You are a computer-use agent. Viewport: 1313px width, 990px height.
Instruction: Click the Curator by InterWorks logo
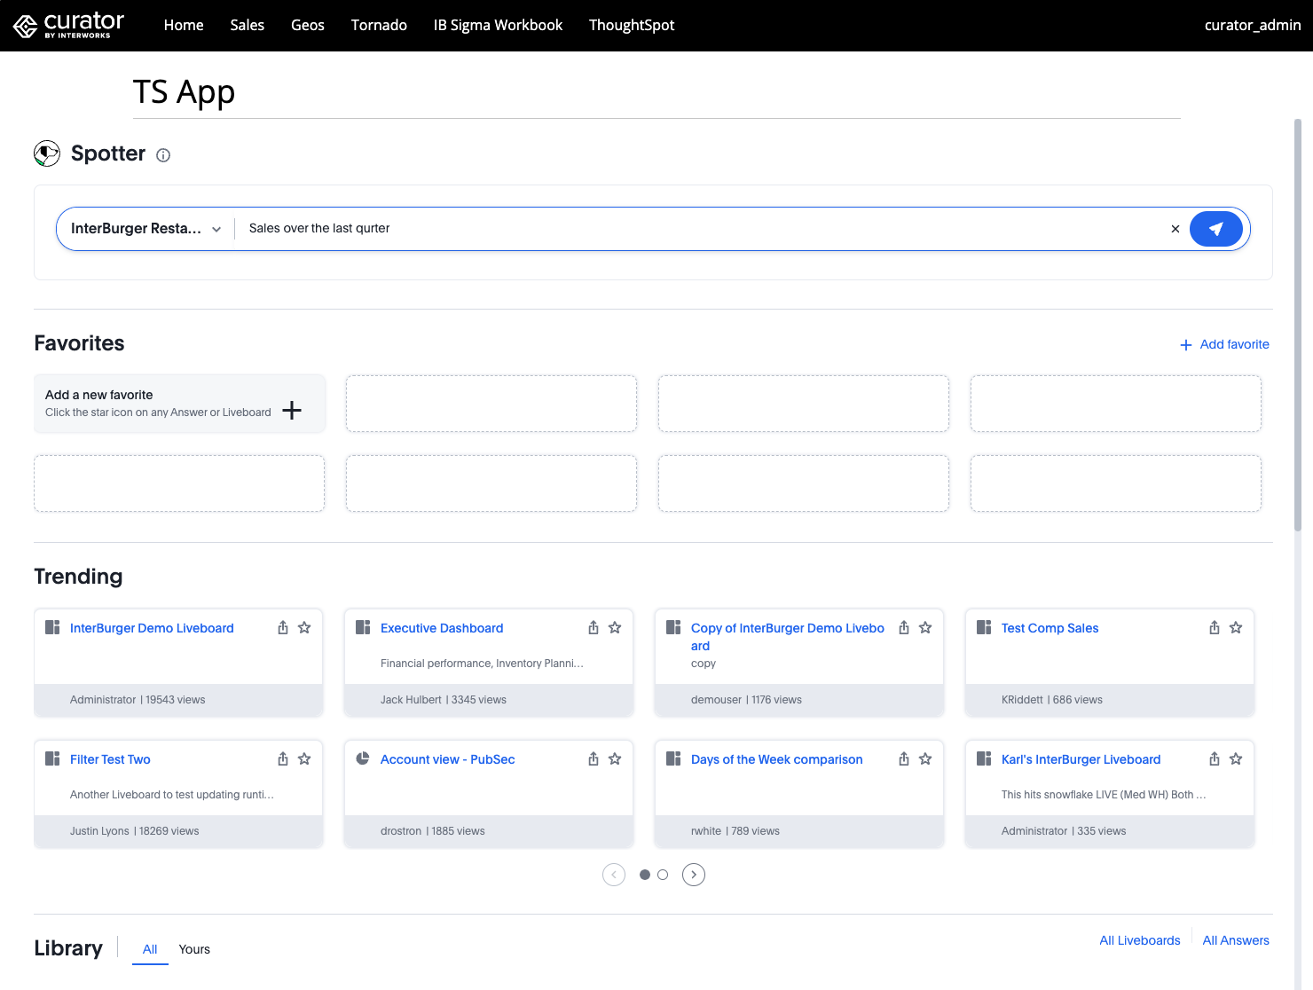tap(68, 25)
